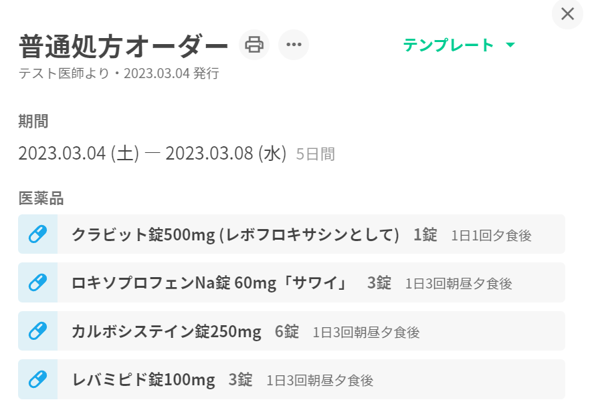Click the pill icon for ロキソプロフェンNa錠

tap(38, 282)
